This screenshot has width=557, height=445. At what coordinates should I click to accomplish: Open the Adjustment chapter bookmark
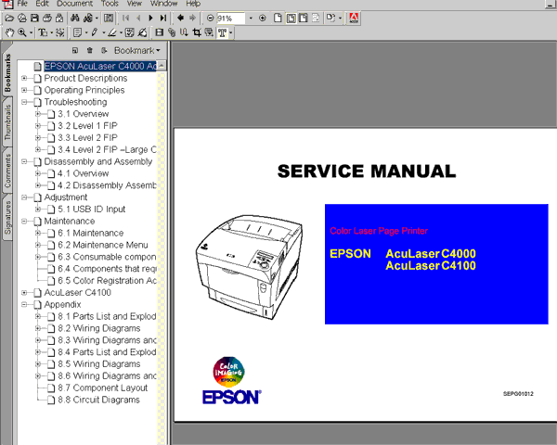[66, 197]
